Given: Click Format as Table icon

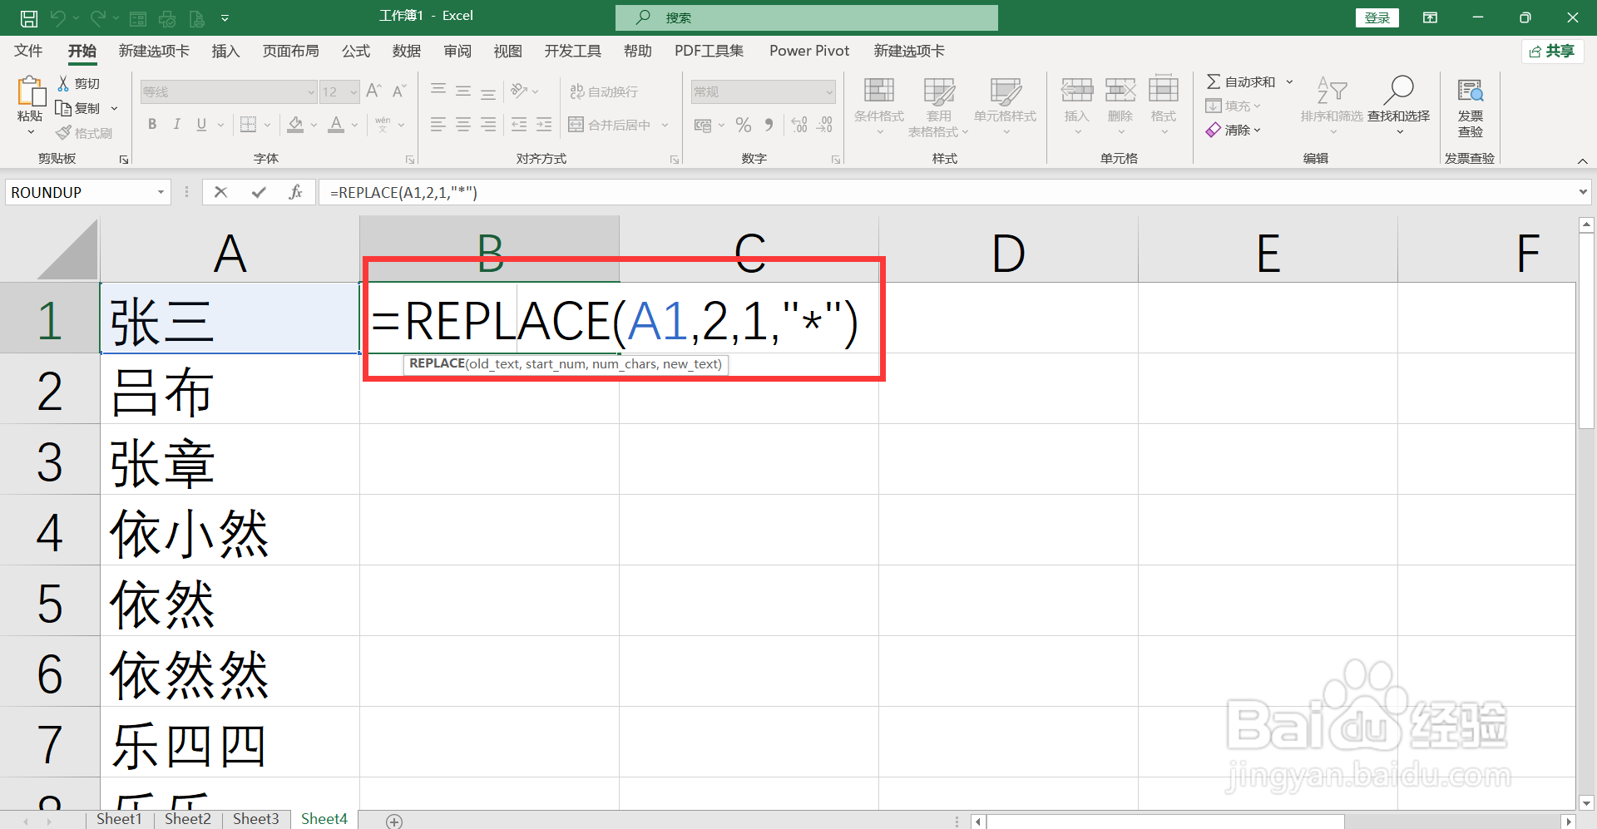Looking at the screenshot, I should coord(939,91).
